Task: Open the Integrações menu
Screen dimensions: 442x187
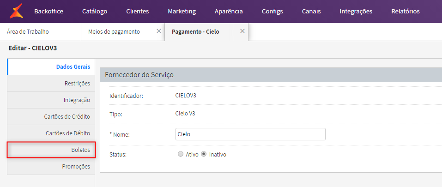Action: 356,12
